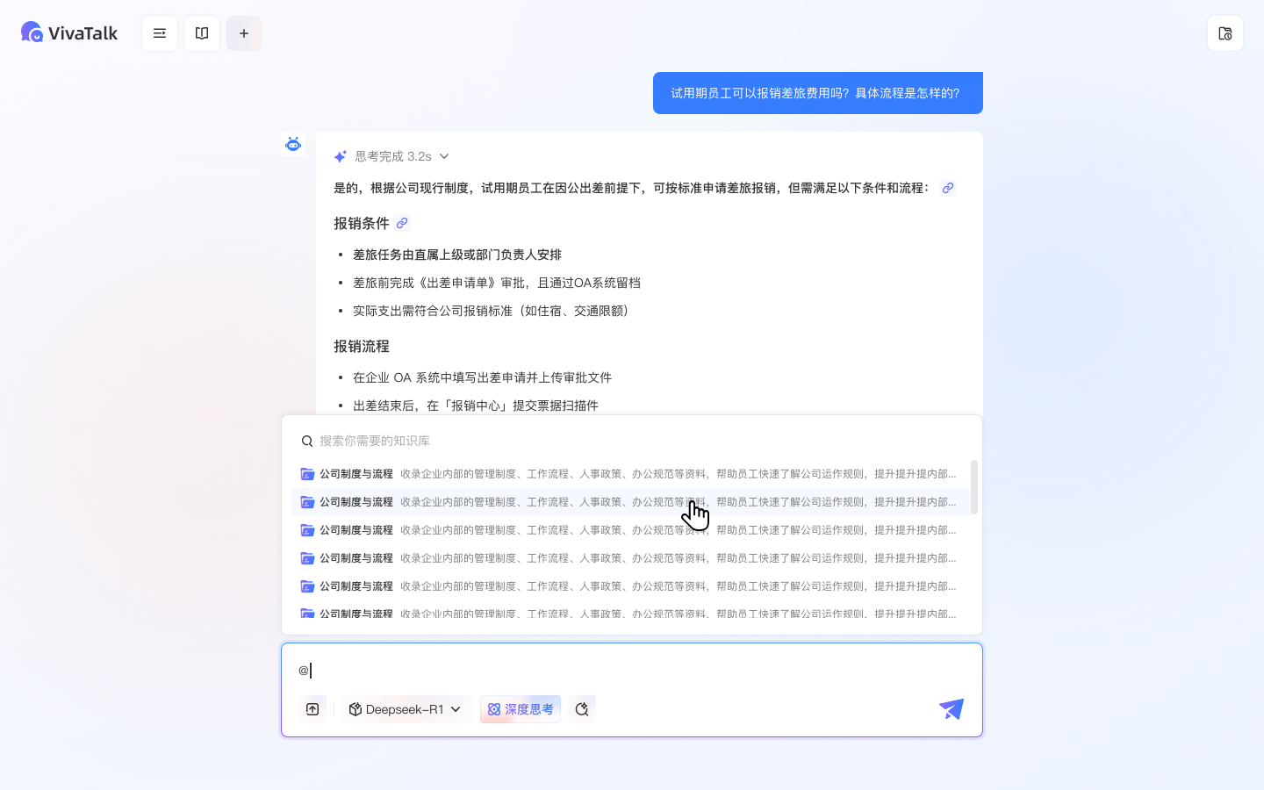
Task: Click the bot avatar beside the reply
Action: pos(293,144)
